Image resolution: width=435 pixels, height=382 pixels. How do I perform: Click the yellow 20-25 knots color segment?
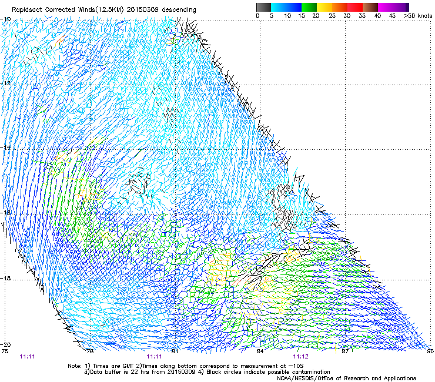tap(324, 7)
